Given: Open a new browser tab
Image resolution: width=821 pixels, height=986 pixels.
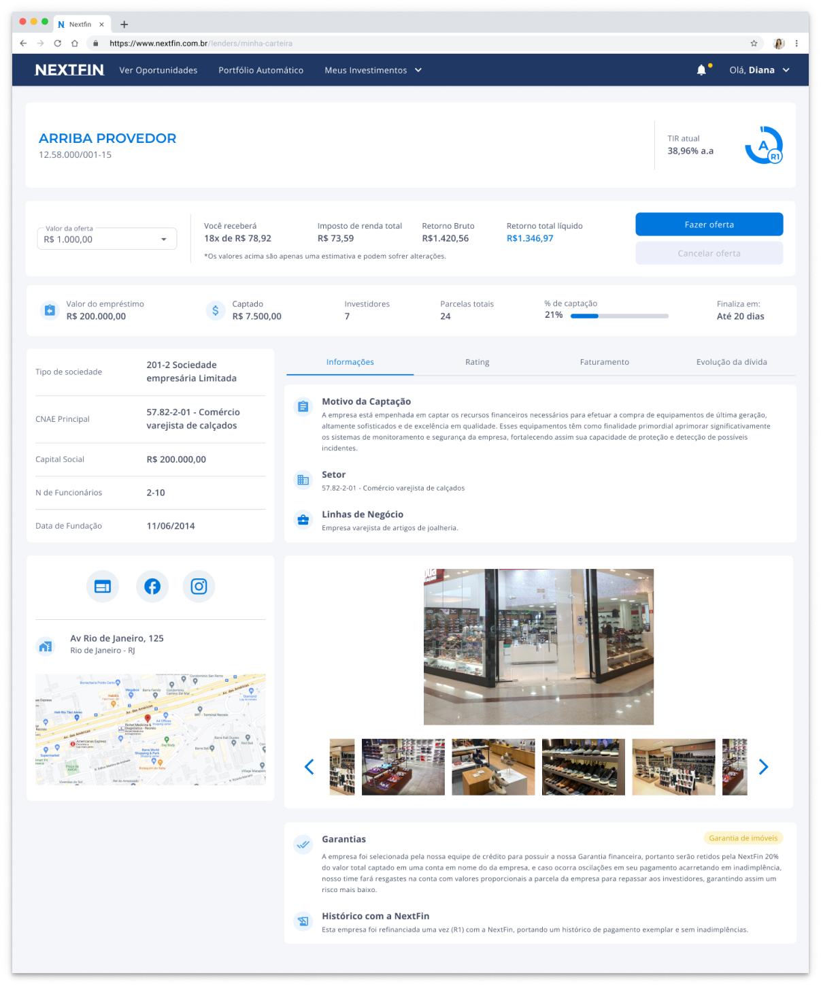Looking at the screenshot, I should tap(124, 24).
